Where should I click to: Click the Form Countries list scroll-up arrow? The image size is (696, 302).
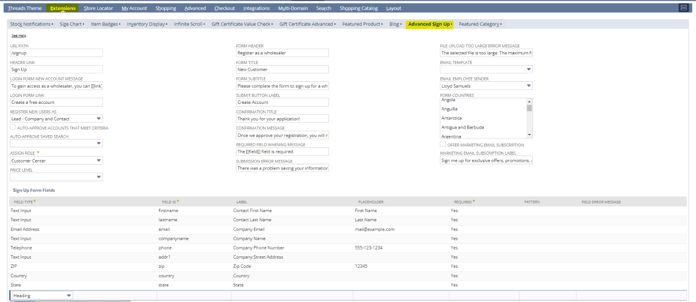pos(529,101)
